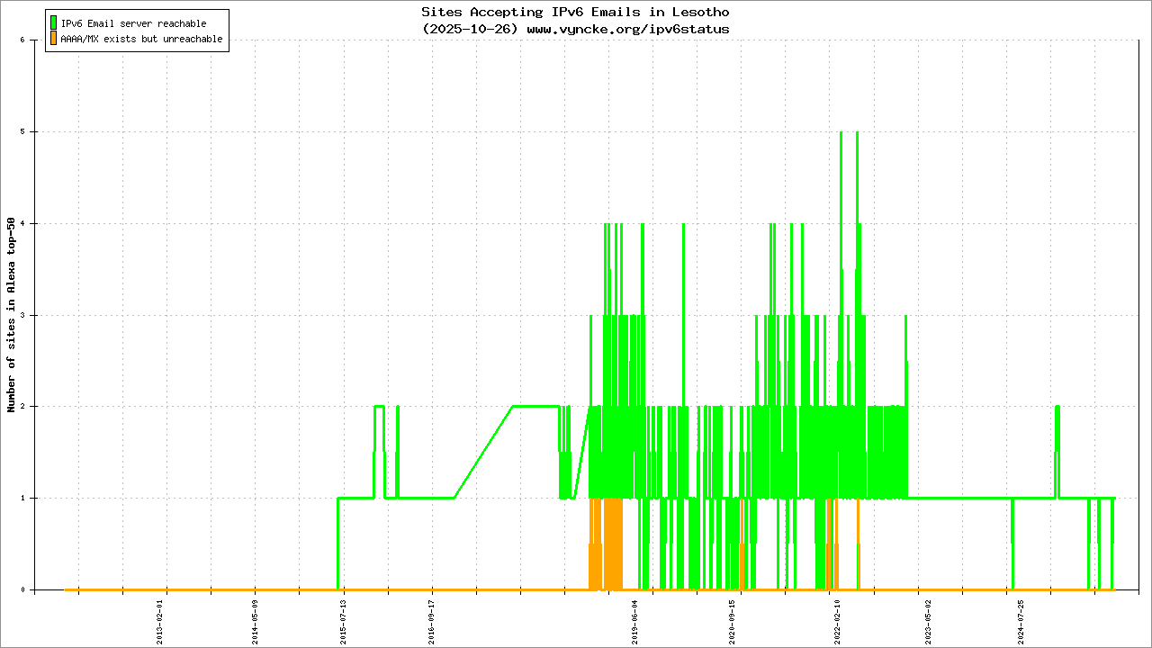Open the www.vyncke.org/ipv6status link text
This screenshot has height=648, width=1152.
[x=627, y=29]
